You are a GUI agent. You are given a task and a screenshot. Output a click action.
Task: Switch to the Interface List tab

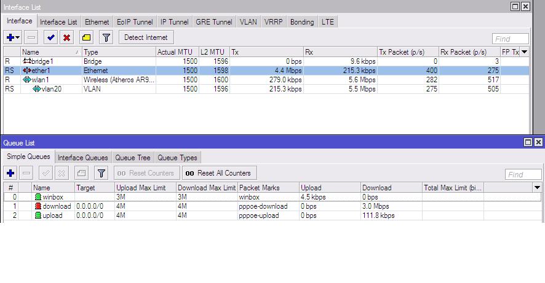click(x=58, y=22)
